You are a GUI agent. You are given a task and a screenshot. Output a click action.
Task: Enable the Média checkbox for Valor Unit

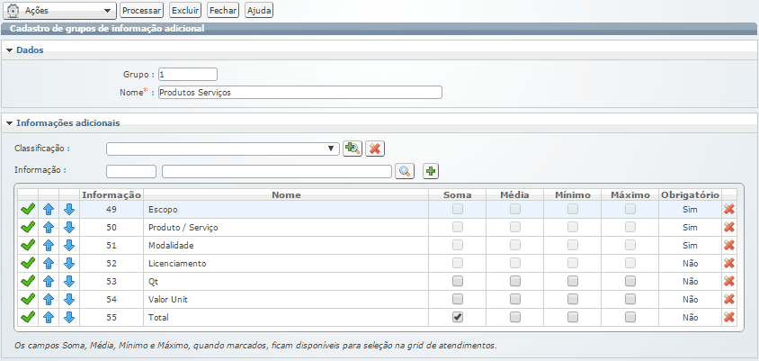[515, 299]
